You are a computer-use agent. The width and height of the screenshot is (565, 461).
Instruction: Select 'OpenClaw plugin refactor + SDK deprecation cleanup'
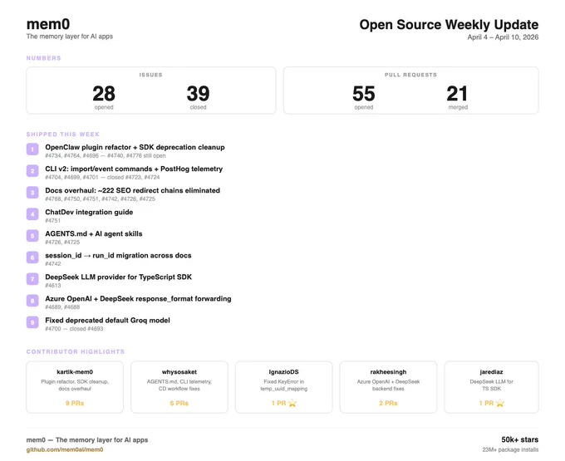pyautogui.click(x=135, y=147)
